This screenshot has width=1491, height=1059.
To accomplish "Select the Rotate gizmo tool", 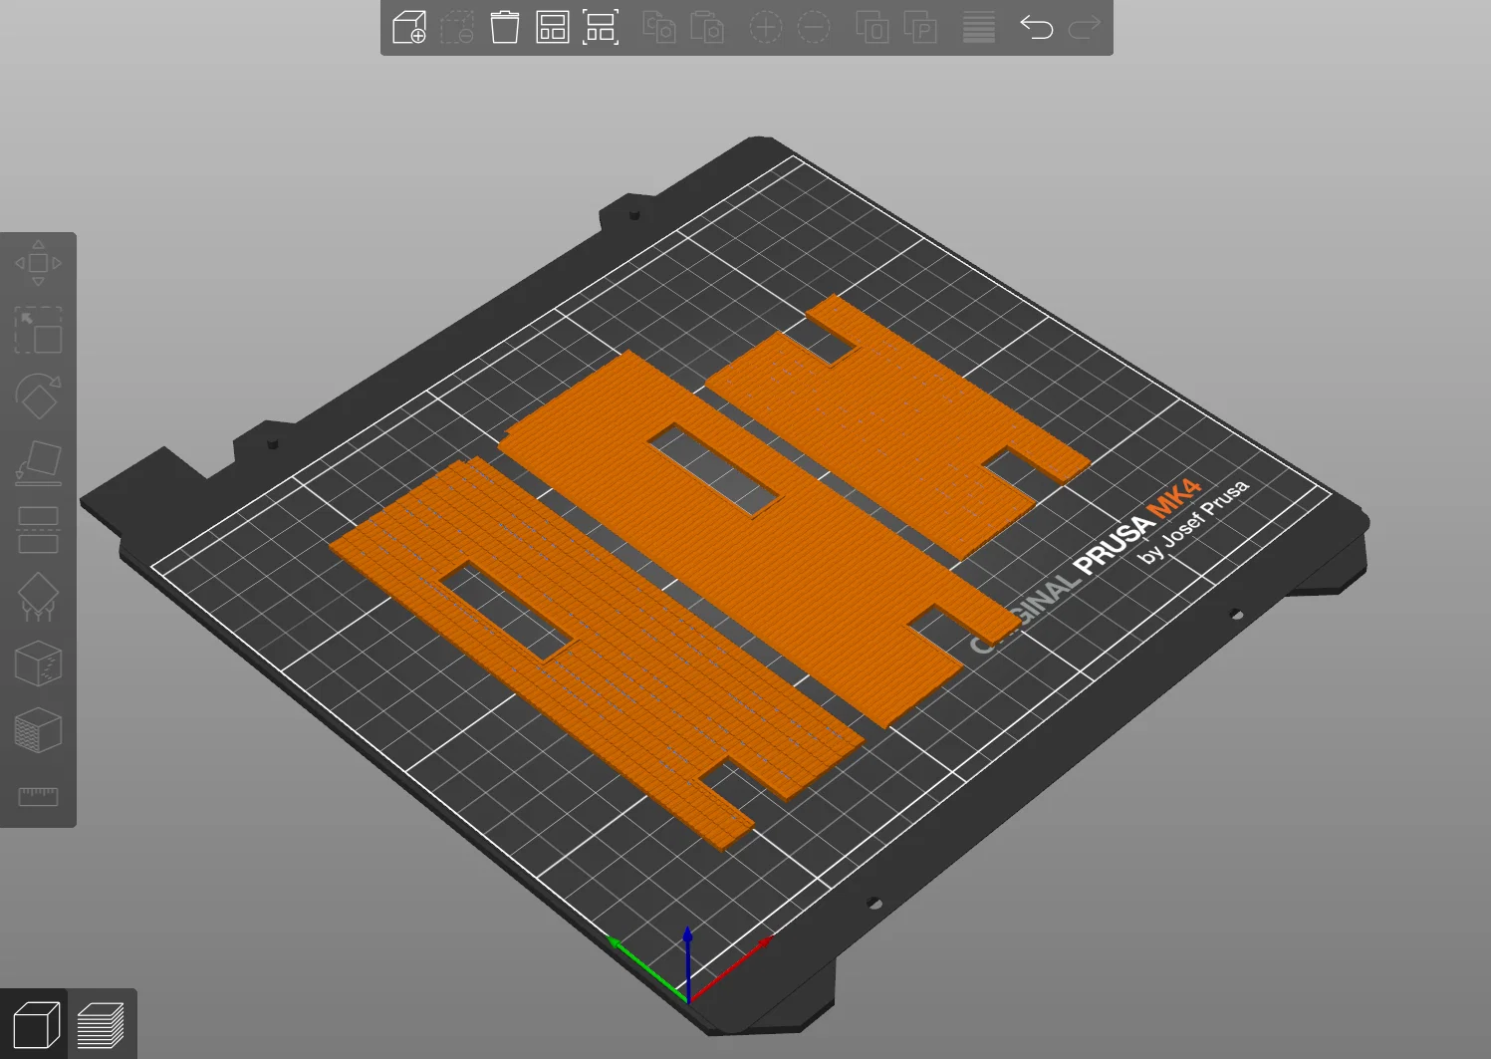I will pyautogui.click(x=38, y=397).
